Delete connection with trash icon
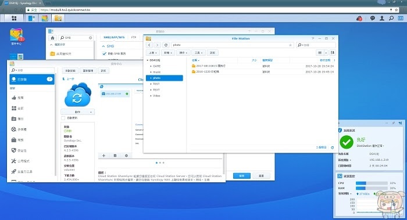The height and width of the screenshot is (220, 407). [115, 156]
